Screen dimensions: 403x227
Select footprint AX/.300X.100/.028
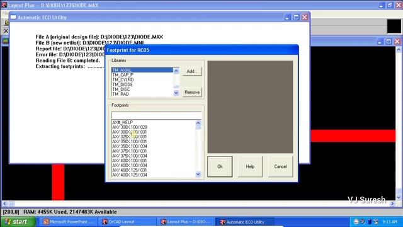(154, 127)
